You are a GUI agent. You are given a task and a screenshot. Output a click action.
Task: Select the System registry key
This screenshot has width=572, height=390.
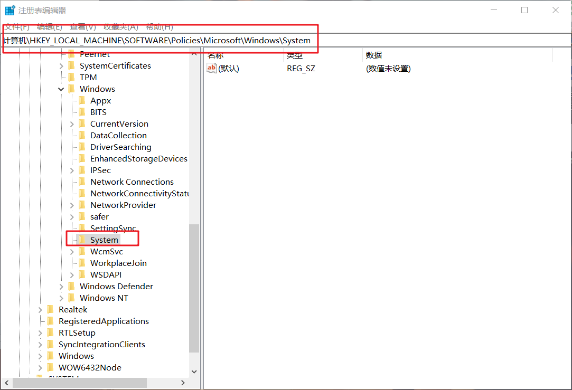point(104,240)
